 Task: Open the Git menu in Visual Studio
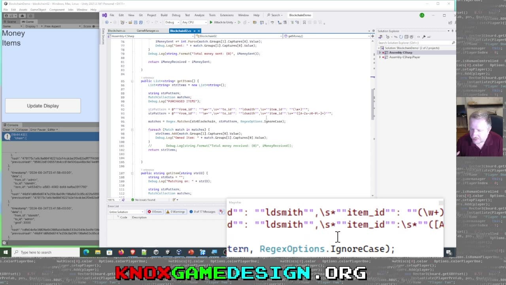(141, 15)
